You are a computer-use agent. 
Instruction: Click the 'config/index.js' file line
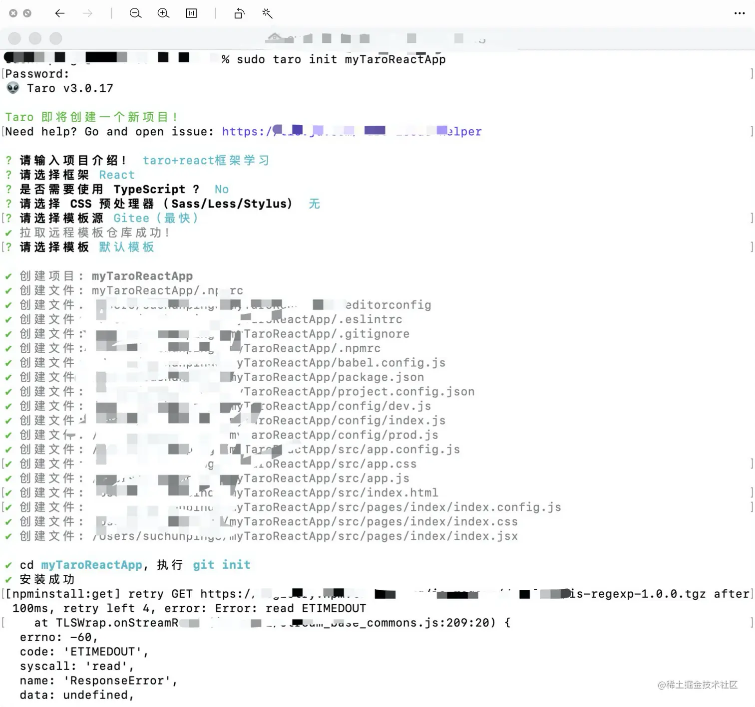(x=233, y=421)
